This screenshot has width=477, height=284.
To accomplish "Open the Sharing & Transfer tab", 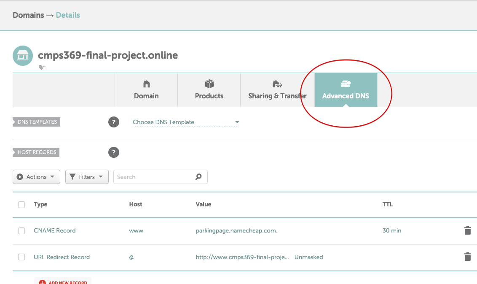I will click(277, 90).
